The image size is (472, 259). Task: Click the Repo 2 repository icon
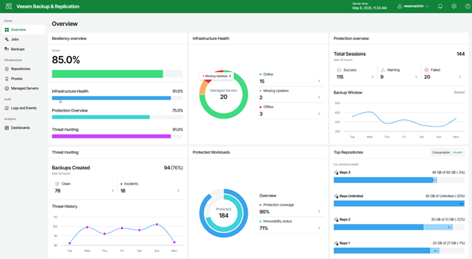click(x=336, y=220)
